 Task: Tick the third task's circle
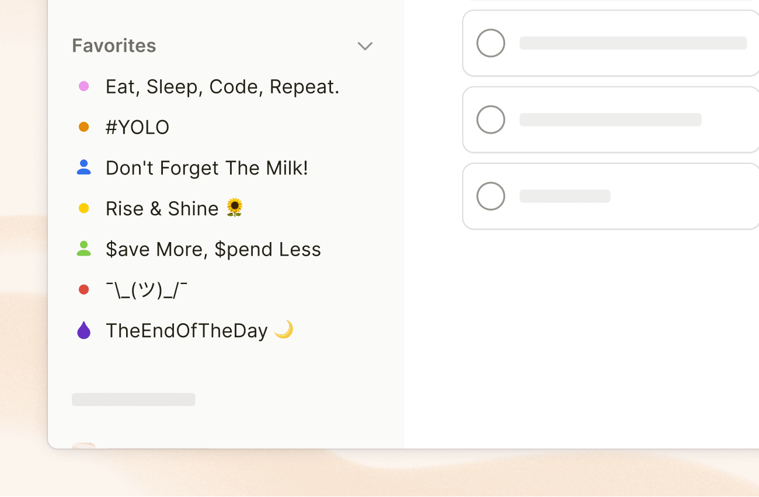[490, 195]
